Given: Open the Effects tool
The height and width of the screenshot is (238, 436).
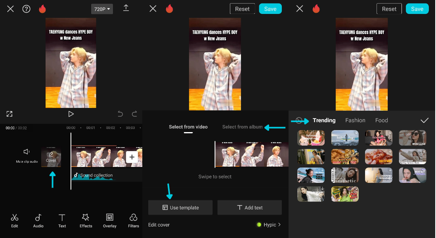Looking at the screenshot, I should 86,221.
